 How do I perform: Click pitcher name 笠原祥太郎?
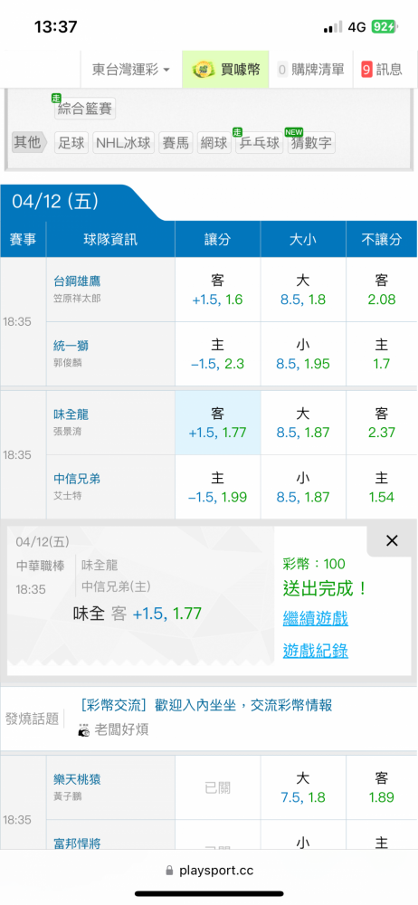tap(78, 300)
